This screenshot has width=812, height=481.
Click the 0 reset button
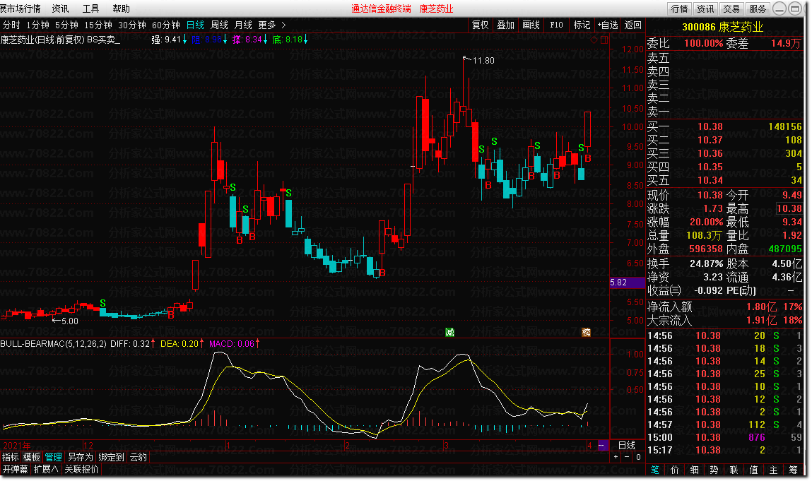tap(639, 457)
